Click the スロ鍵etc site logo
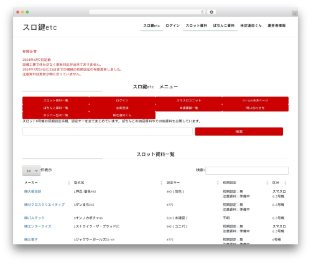This screenshot has width=311, height=263. click(40, 27)
